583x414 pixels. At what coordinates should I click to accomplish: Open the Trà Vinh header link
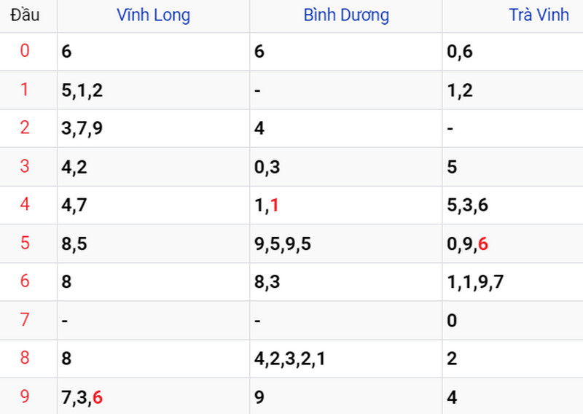tap(539, 15)
